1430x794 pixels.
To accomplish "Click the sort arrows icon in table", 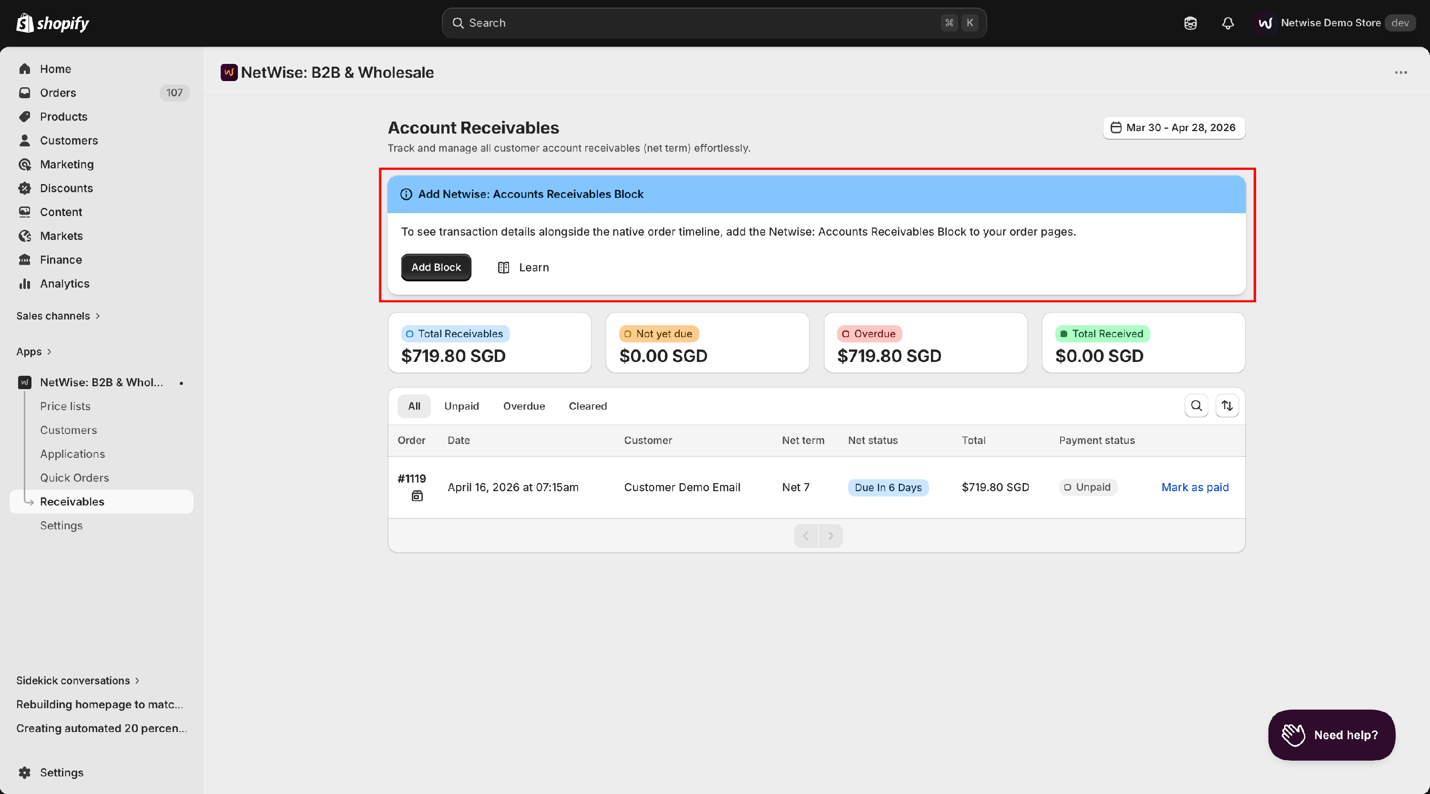I will pyautogui.click(x=1227, y=406).
